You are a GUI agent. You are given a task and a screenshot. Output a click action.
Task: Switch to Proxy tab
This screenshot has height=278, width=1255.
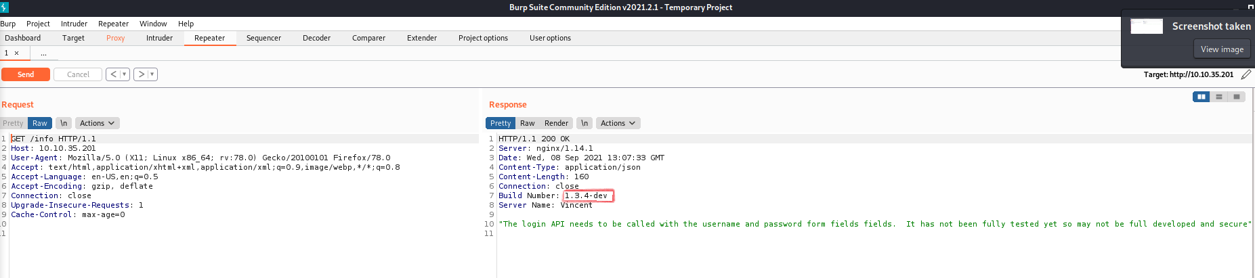coord(115,38)
